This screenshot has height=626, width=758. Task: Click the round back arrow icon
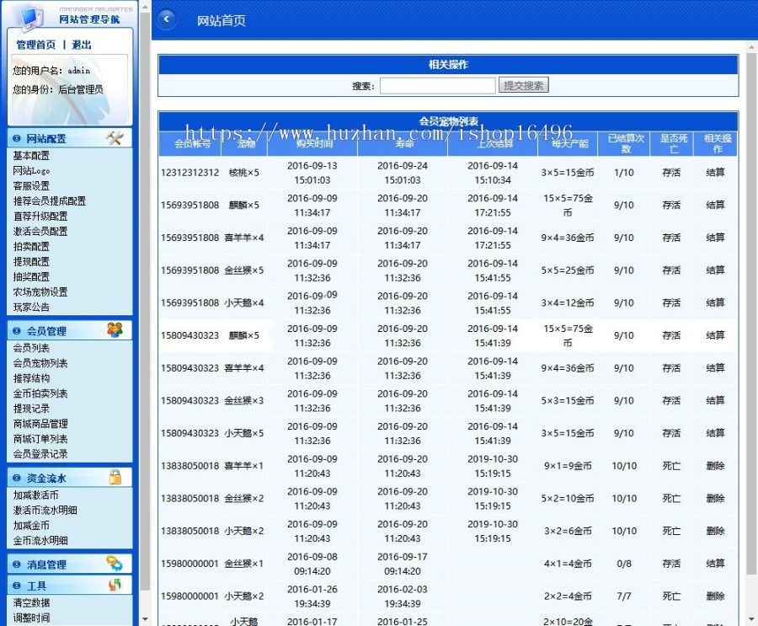coord(167,19)
